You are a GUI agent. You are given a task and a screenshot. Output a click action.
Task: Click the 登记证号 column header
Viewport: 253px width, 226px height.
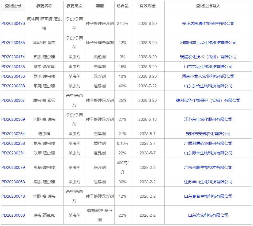click(x=13, y=6)
